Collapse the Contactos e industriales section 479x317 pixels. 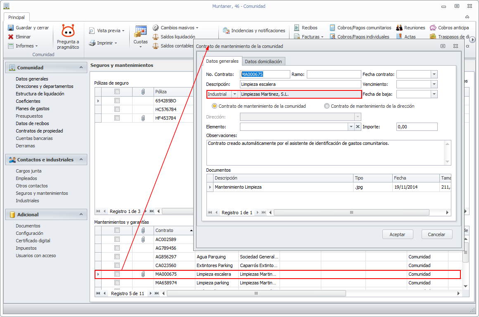pos(81,159)
